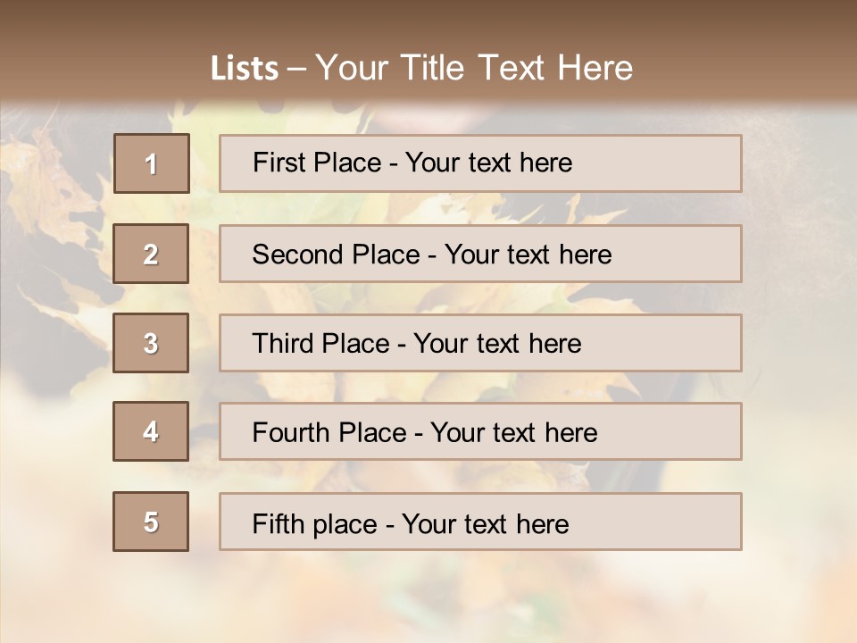Viewport: 857px width, 643px height.
Task: Click the words 'Fourth Place' in bar
Action: 329,432
